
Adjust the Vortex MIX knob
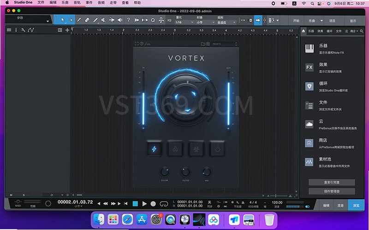(x=207, y=172)
